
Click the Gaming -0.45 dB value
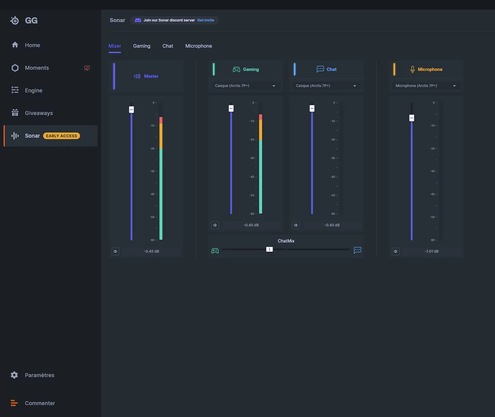251,225
